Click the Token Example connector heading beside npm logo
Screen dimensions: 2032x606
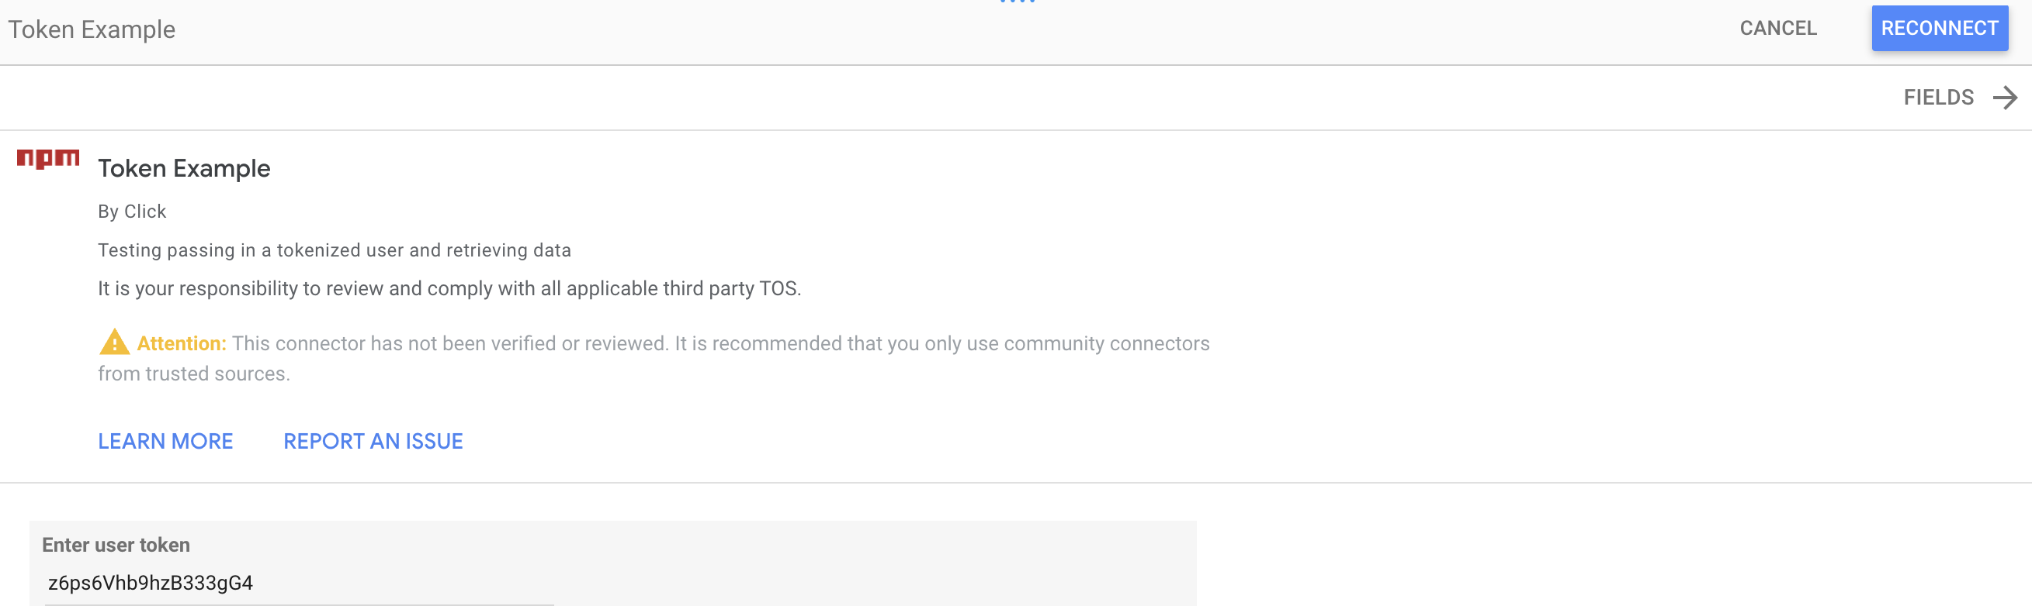(x=184, y=168)
